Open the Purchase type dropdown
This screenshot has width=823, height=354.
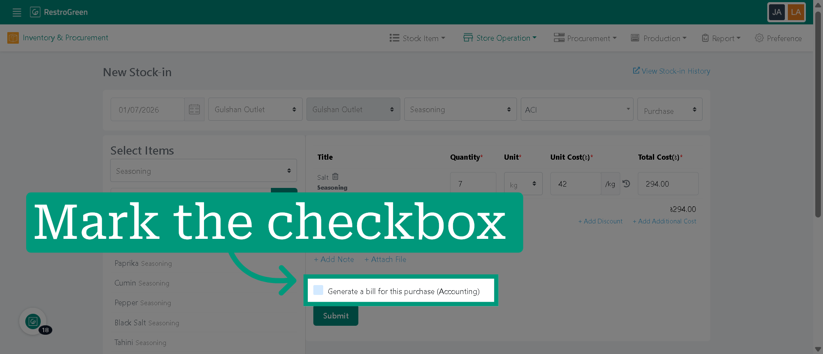point(670,110)
